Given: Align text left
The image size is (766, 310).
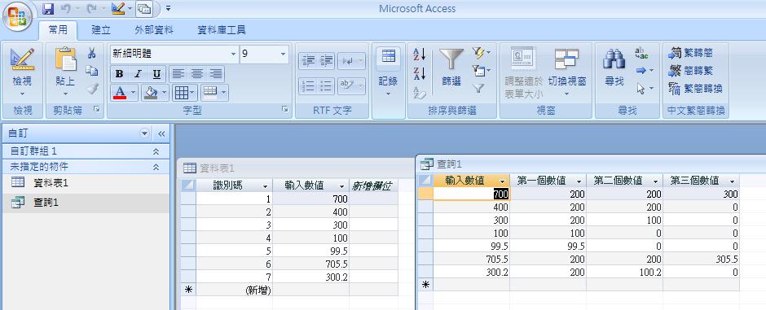Looking at the screenshot, I should tap(178, 74).
